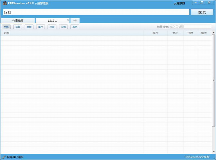
Task: Sort by the 大小 column header
Action: [x=175, y=33]
